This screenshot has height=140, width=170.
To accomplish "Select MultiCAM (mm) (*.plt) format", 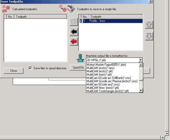I will 112,75.
